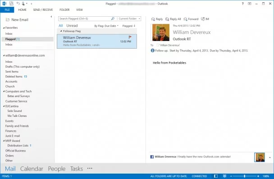Image resolution: width=274 pixels, height=179 pixels.
Task: Open Outlook Help question mark
Action: point(242,4)
